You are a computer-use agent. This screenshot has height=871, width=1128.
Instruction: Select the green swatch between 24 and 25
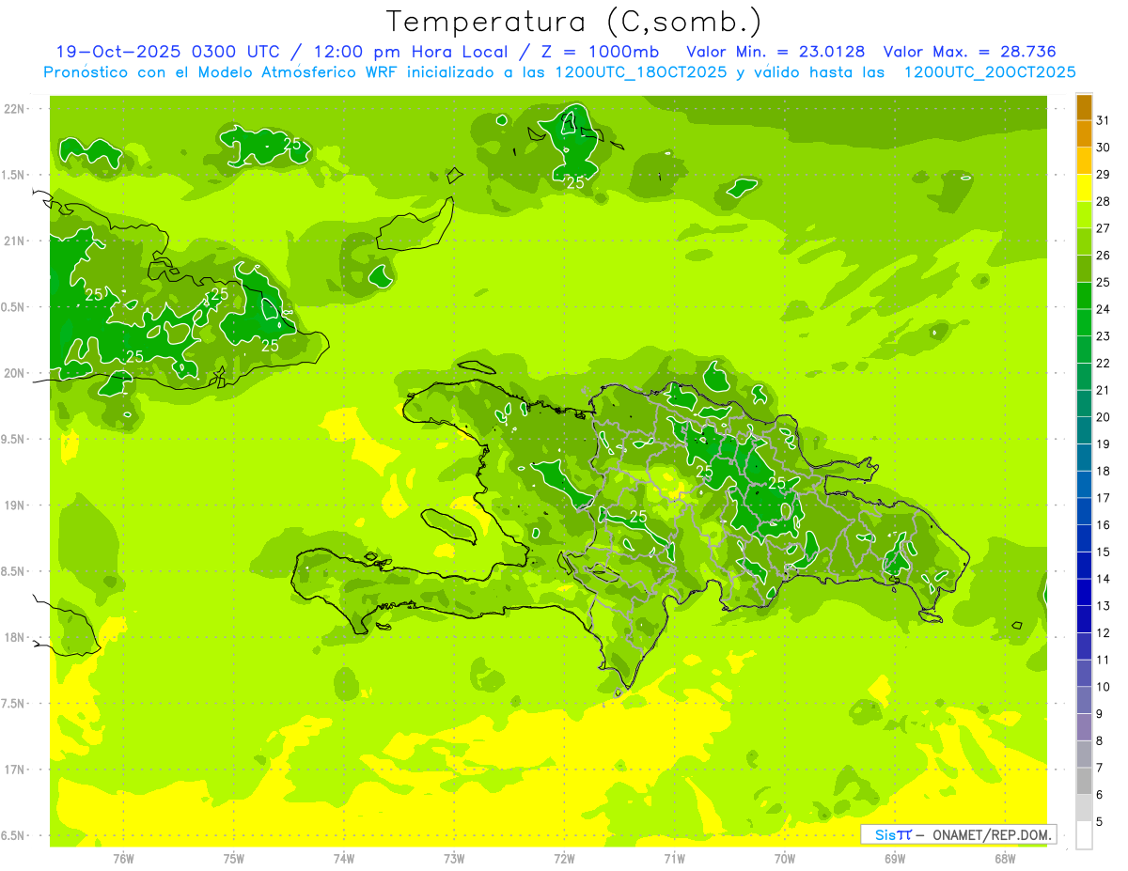click(1084, 296)
